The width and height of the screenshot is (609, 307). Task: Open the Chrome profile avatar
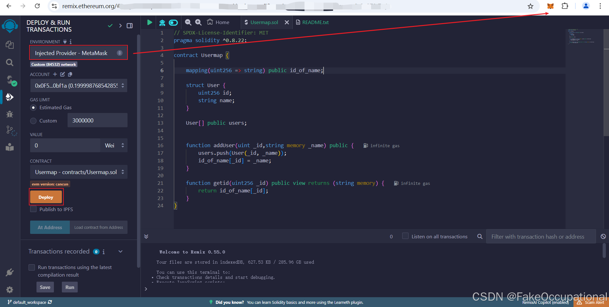click(x=586, y=6)
